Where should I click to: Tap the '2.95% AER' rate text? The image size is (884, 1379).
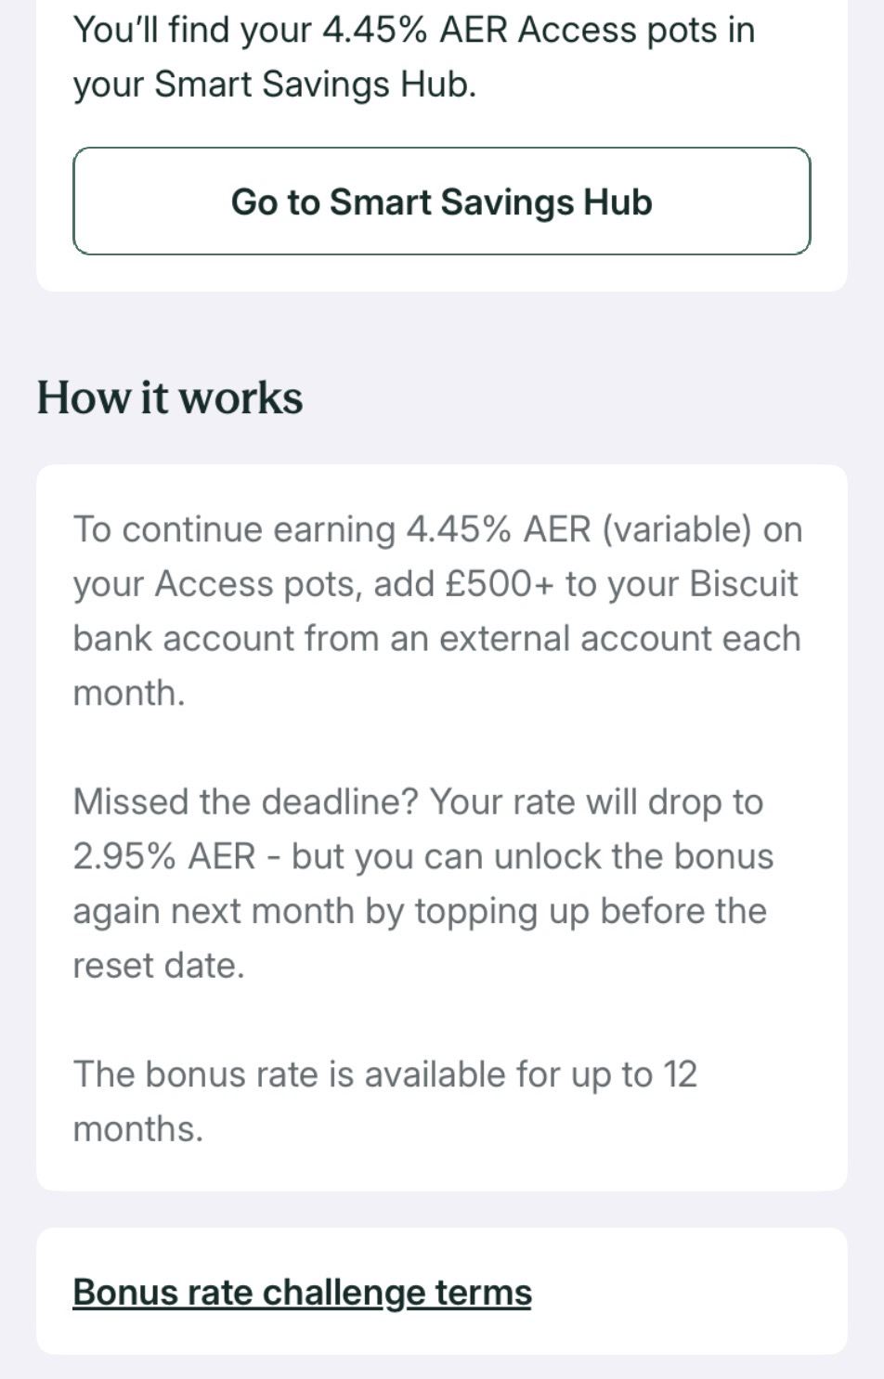pyautogui.click(x=164, y=856)
